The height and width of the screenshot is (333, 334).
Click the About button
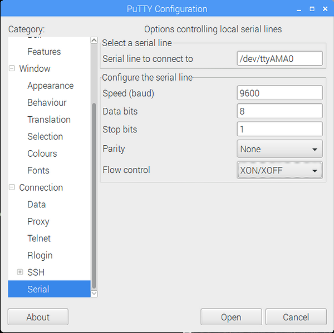click(x=38, y=317)
